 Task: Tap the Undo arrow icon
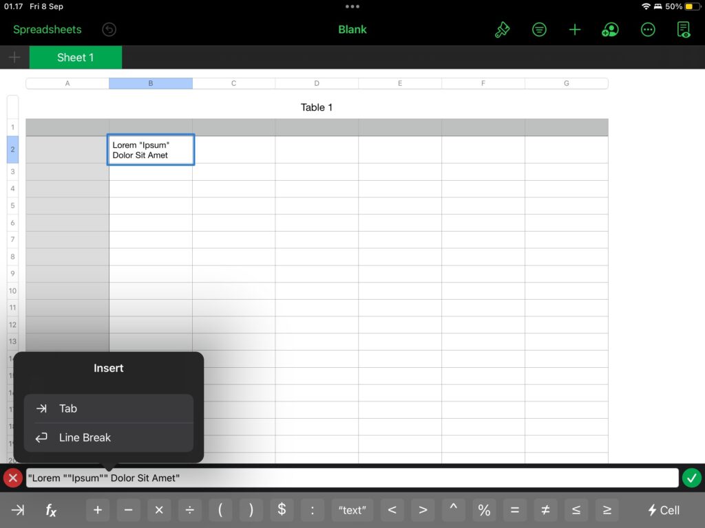click(x=109, y=30)
